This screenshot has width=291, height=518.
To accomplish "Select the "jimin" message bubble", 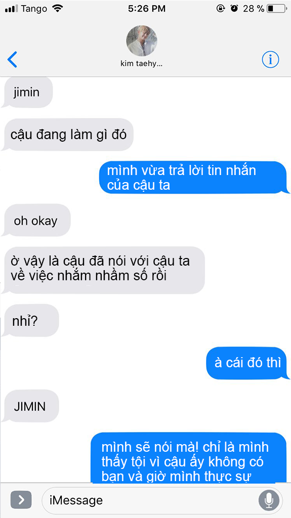I will click(27, 93).
